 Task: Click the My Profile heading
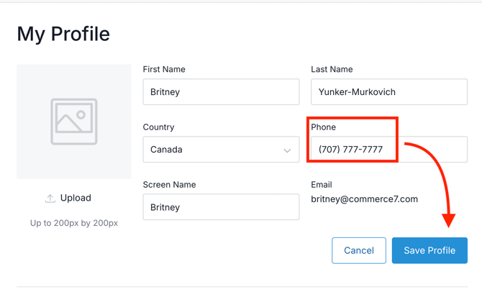tap(63, 34)
